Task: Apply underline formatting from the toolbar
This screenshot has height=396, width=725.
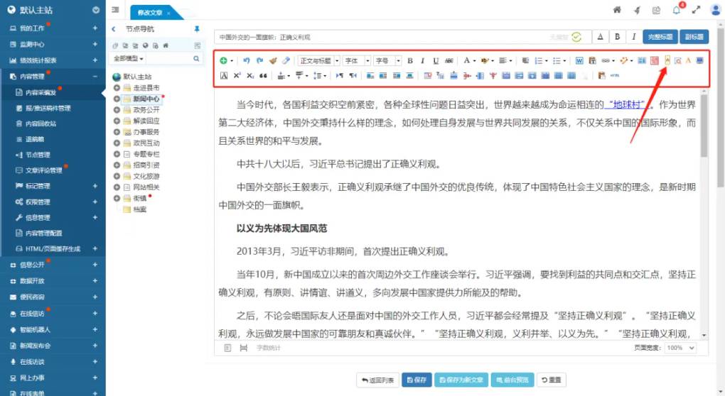Action: coord(436,61)
